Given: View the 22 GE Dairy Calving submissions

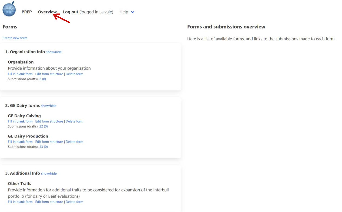Looking at the screenshot, I should coord(41,126).
